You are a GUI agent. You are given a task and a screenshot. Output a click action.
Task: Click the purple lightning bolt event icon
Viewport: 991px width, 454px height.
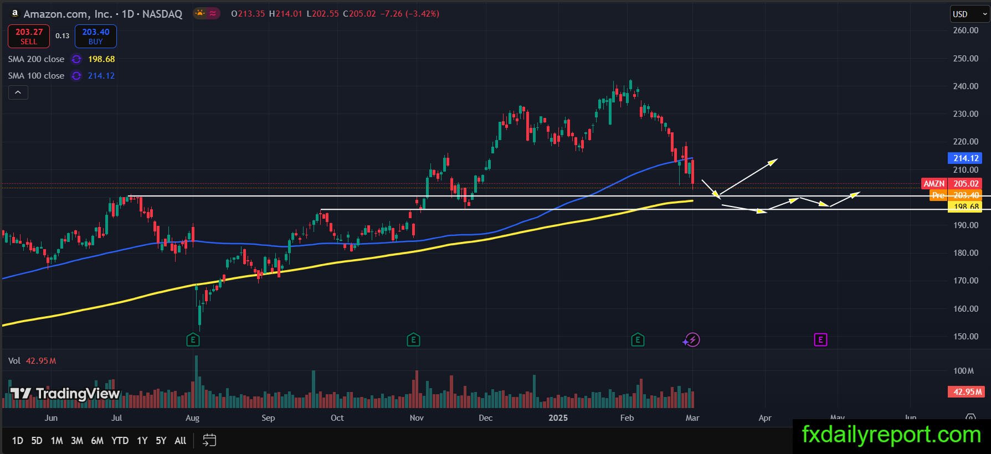pos(692,340)
